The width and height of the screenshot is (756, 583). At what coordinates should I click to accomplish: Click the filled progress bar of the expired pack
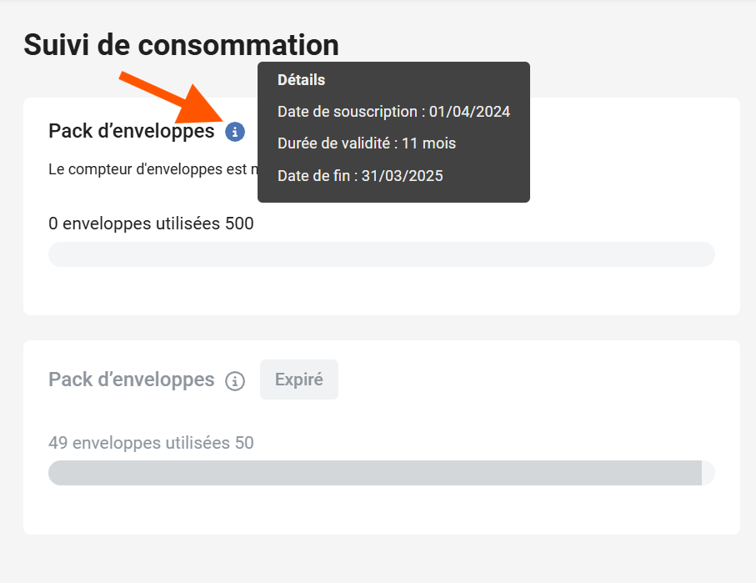pos(374,473)
